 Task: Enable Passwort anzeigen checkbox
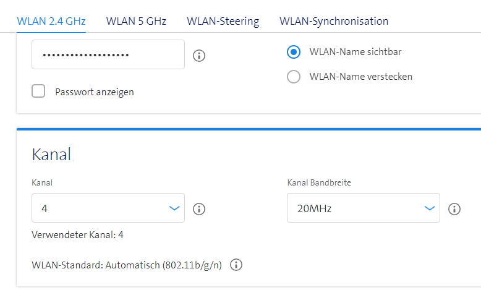pos(39,92)
